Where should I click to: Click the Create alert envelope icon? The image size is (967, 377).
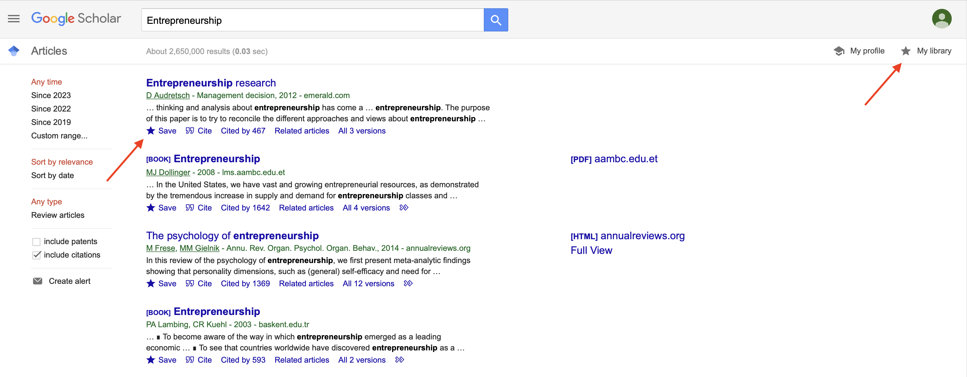coord(38,281)
